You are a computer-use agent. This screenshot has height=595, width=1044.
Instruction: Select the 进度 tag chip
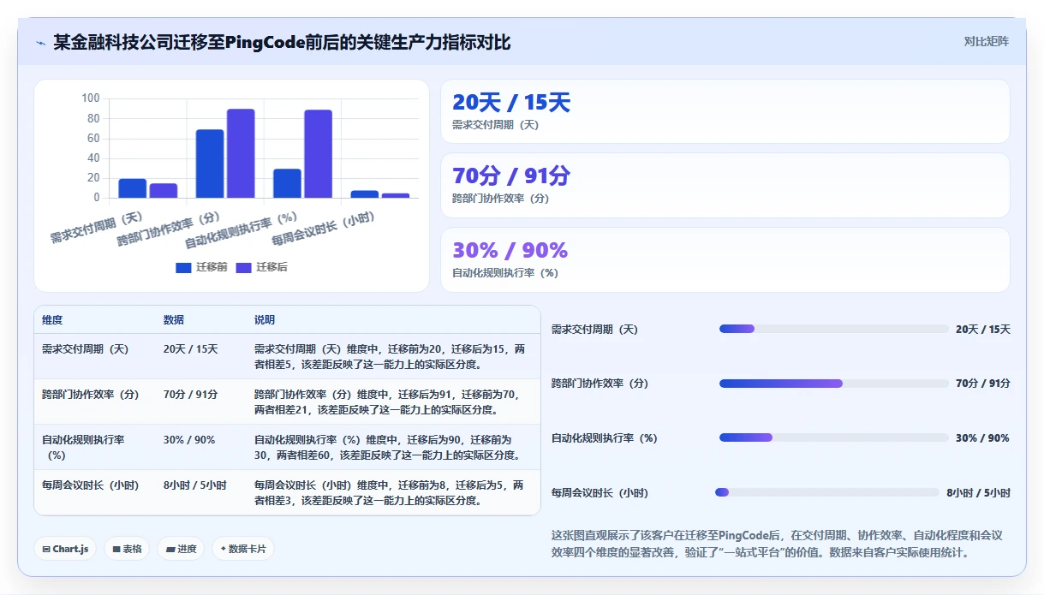point(181,549)
